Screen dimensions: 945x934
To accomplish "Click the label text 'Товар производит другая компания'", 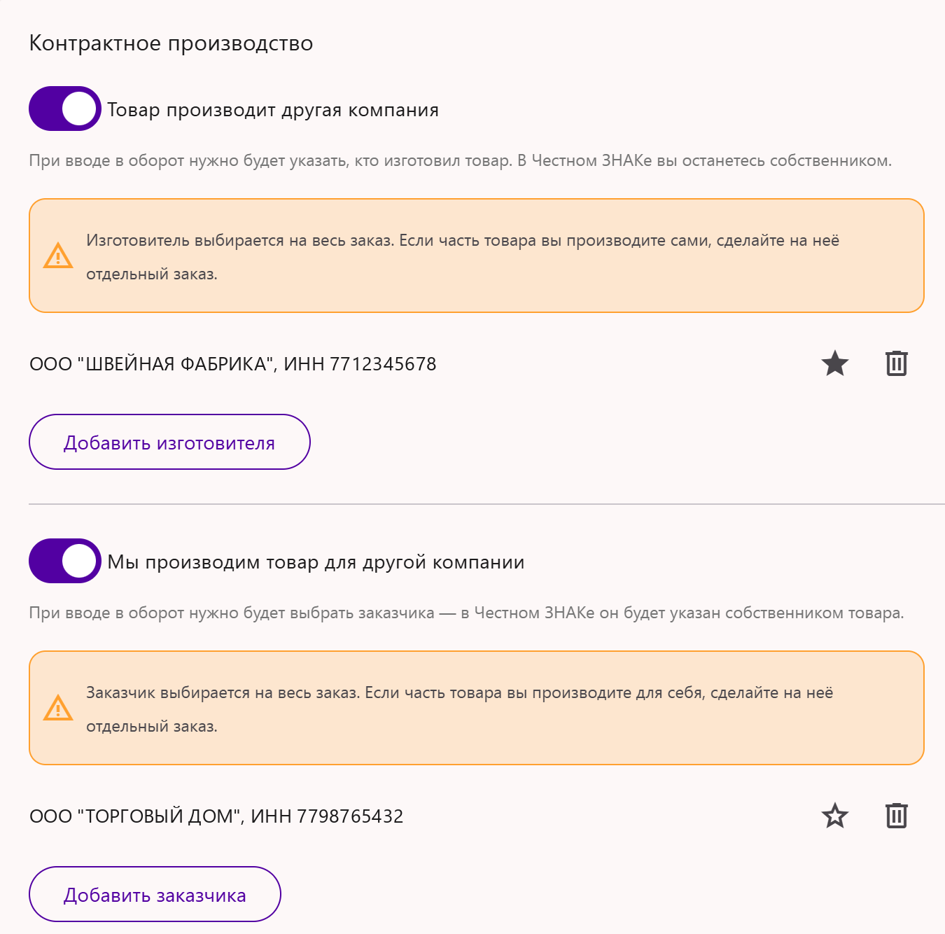I will 273,110.
